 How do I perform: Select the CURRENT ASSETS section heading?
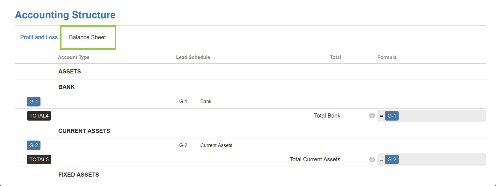pyautogui.click(x=84, y=131)
